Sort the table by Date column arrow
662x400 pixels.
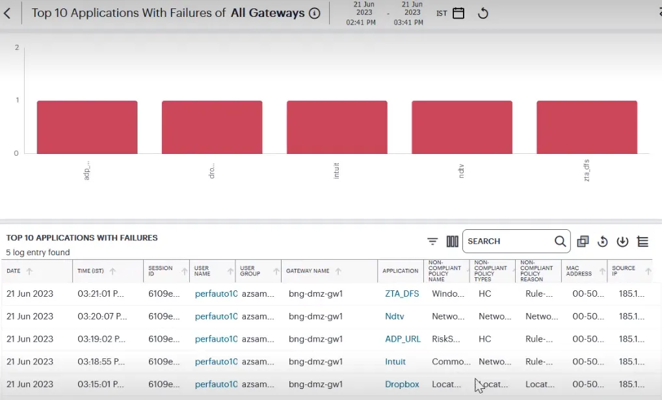pyautogui.click(x=29, y=271)
